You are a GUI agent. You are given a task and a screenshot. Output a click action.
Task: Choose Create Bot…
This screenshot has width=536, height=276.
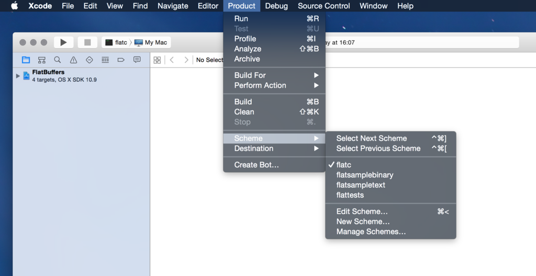(274, 165)
